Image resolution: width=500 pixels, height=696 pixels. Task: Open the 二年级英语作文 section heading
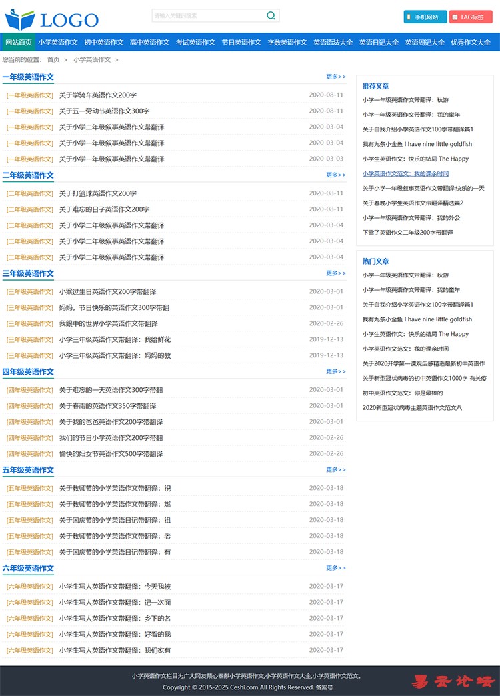[x=28, y=175]
